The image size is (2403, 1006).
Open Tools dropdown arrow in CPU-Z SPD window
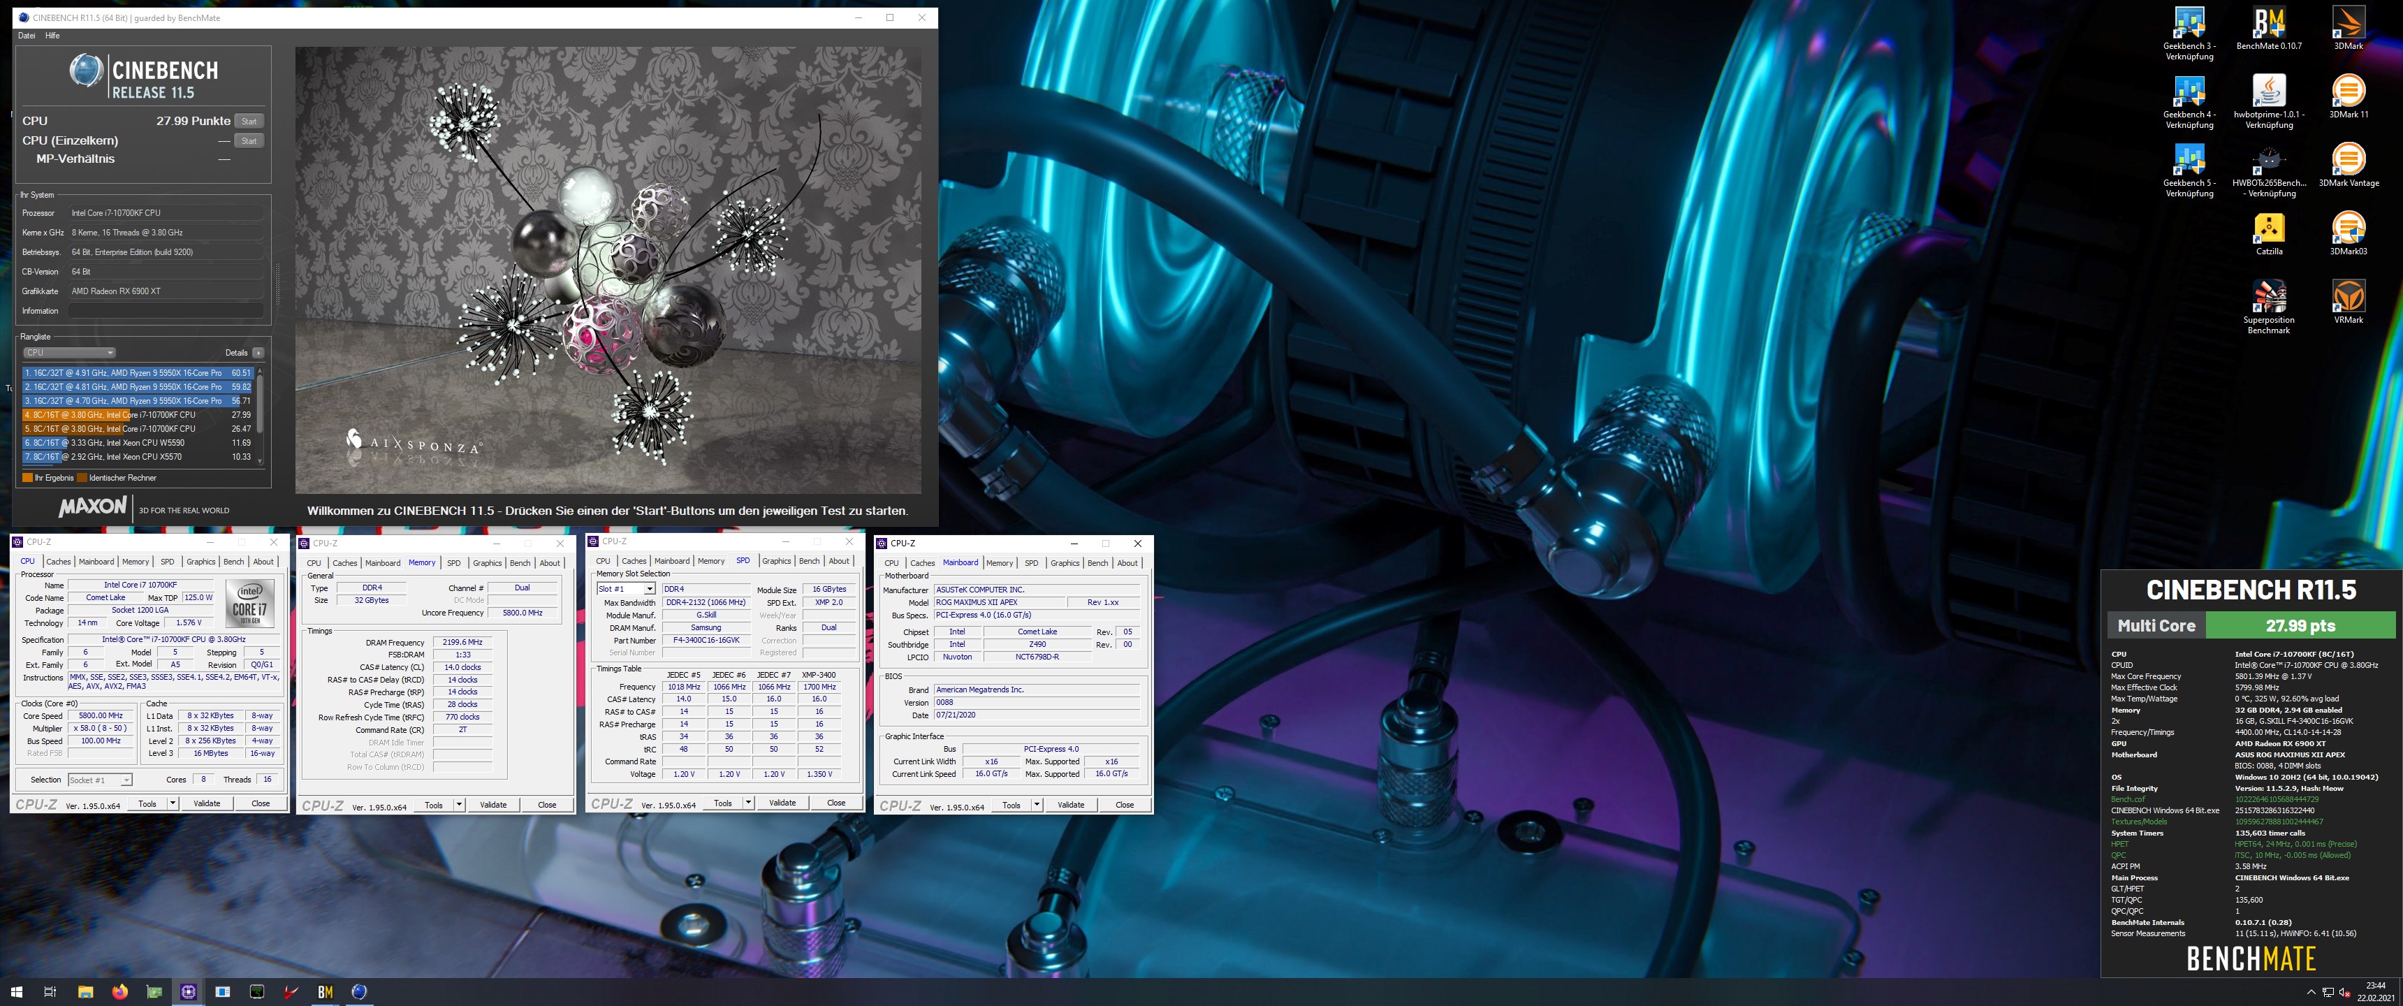749,803
